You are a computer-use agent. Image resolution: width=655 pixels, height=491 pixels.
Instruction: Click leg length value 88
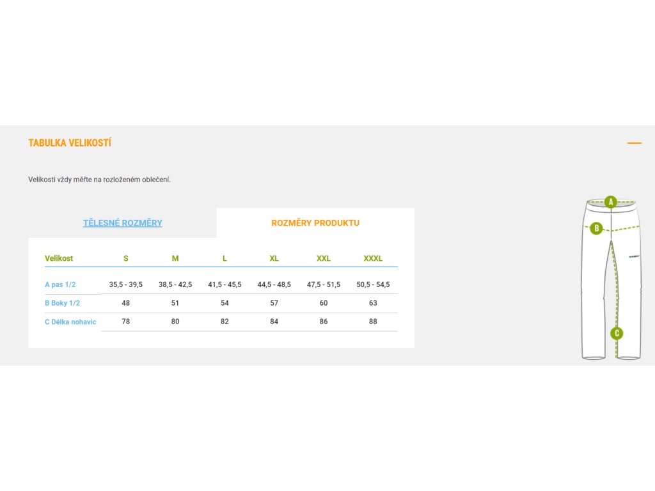click(373, 322)
